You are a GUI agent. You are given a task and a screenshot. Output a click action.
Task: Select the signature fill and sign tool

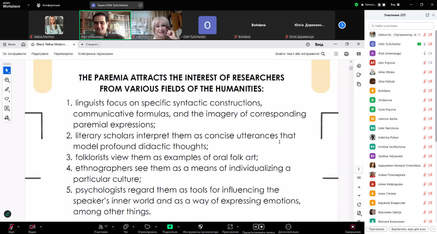tap(7, 118)
